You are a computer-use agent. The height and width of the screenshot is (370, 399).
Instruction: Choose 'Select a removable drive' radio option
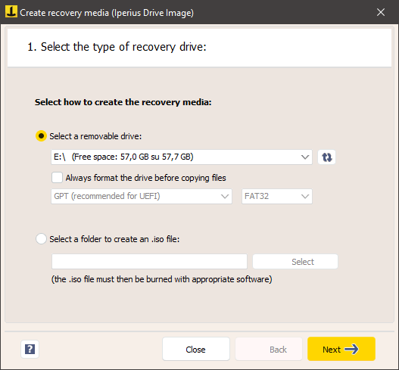pyautogui.click(x=41, y=136)
